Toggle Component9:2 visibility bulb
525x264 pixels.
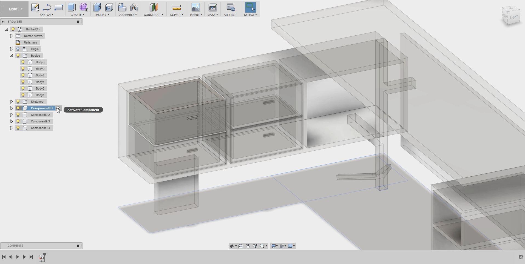18,115
